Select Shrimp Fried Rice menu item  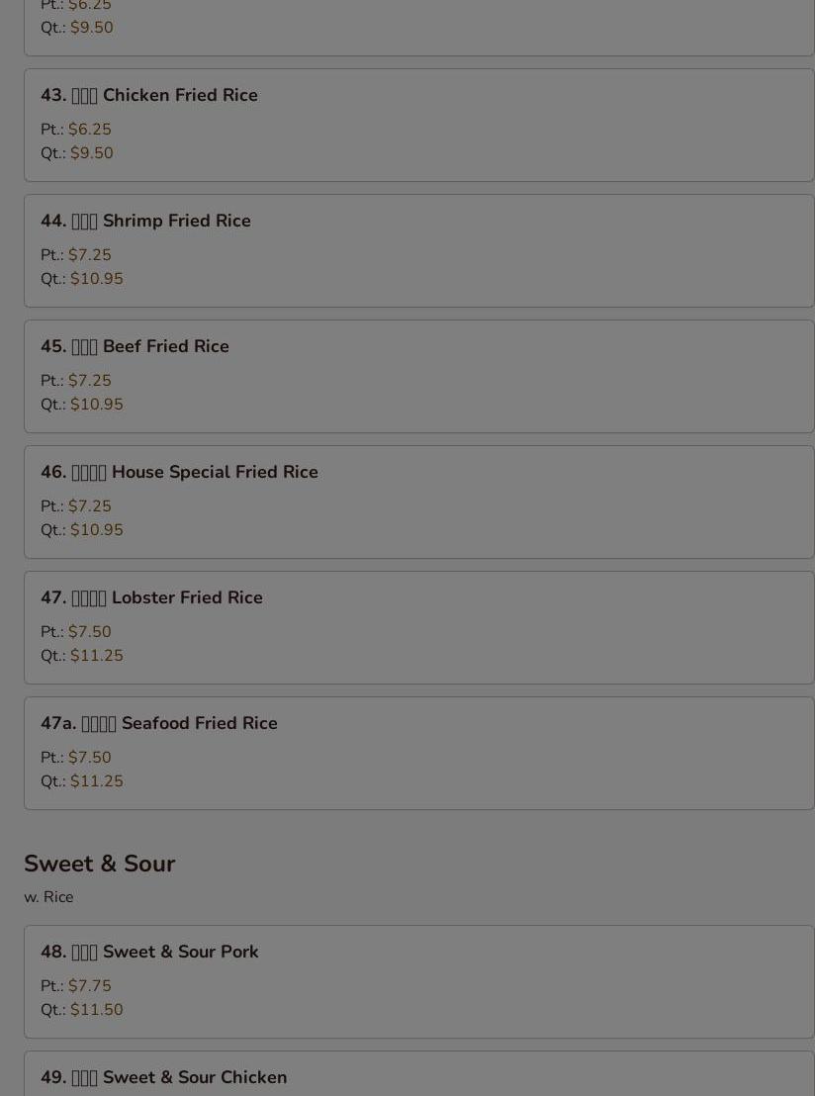click(418, 251)
